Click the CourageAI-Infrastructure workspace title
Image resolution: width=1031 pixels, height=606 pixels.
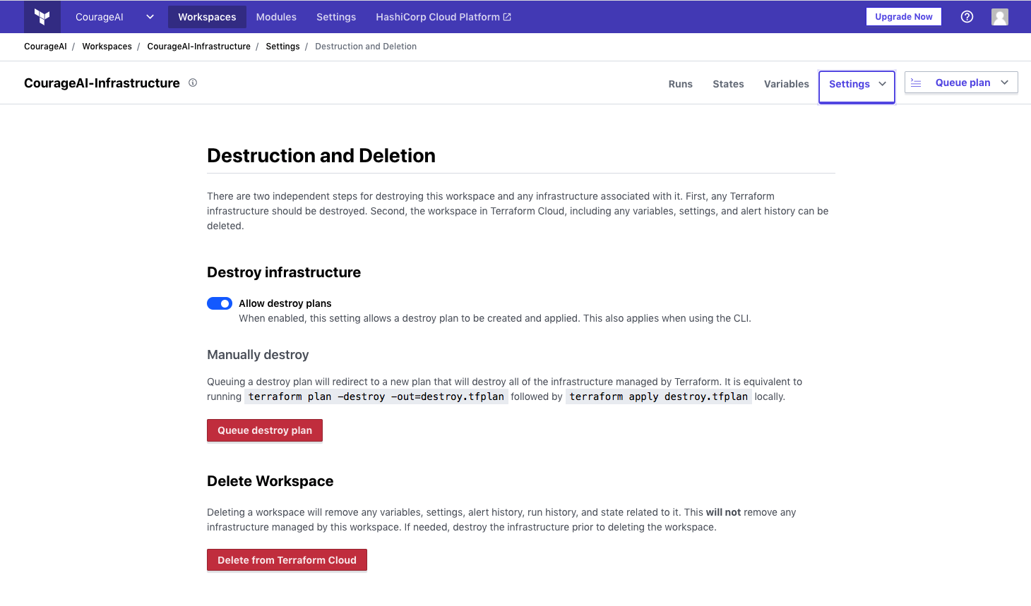(x=102, y=83)
